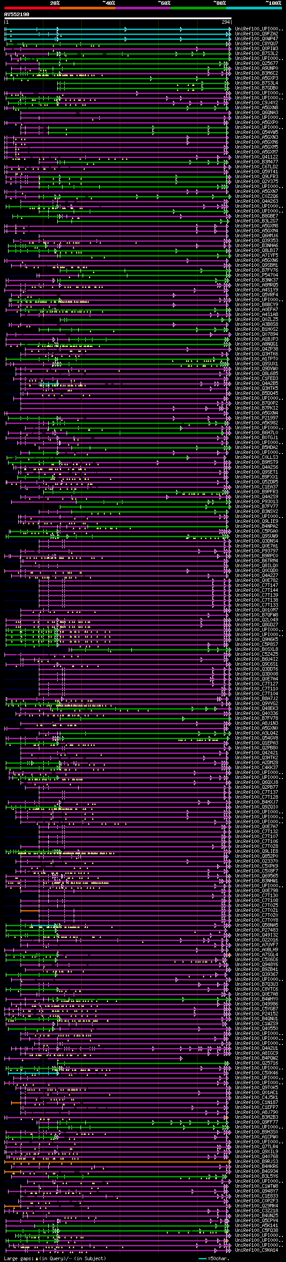Open the UniRef100_A9UNP0 entry
The height and width of the screenshot is (1262, 286).
(257, 68)
